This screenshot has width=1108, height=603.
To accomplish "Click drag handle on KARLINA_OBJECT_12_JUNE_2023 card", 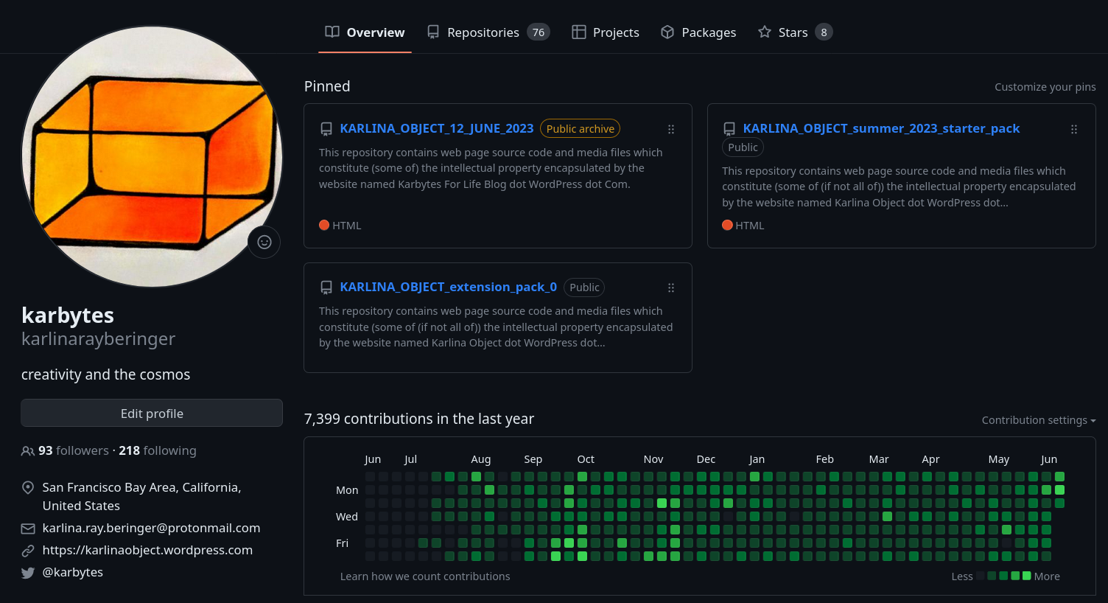I will tap(671, 129).
